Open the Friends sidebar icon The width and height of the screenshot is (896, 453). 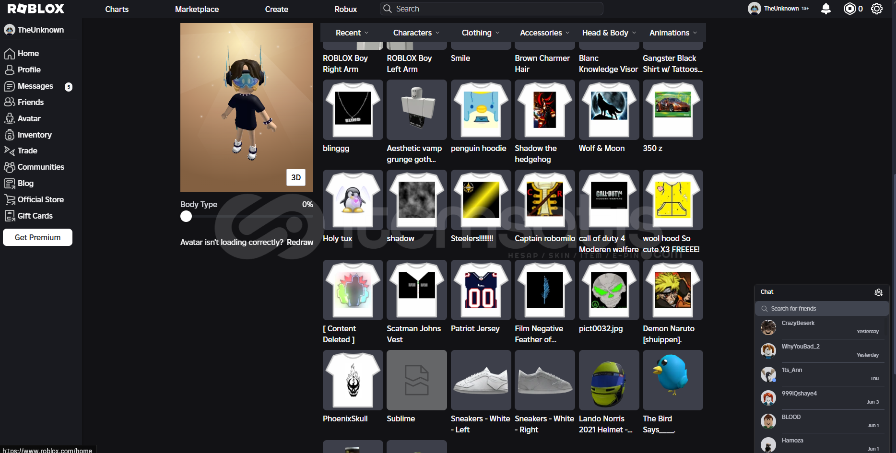coord(10,102)
